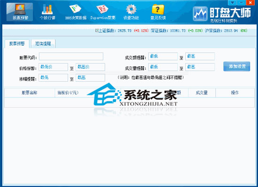Click the 成交额提醒 最低 field

tap(163, 56)
